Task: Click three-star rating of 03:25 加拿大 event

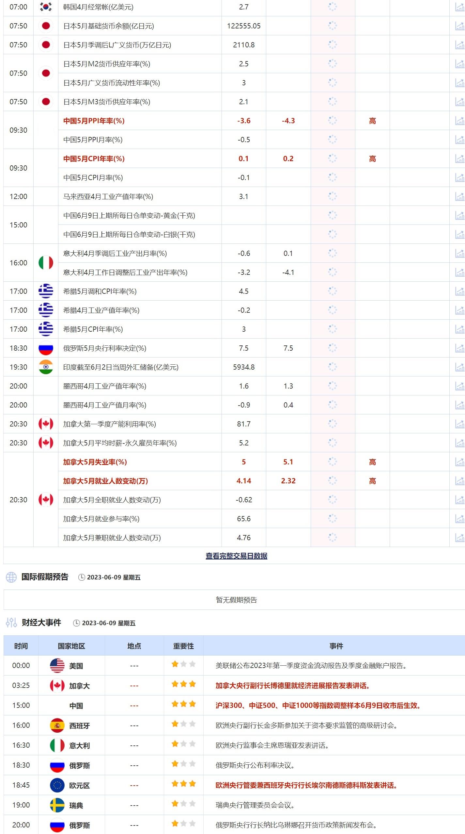Action: click(183, 684)
